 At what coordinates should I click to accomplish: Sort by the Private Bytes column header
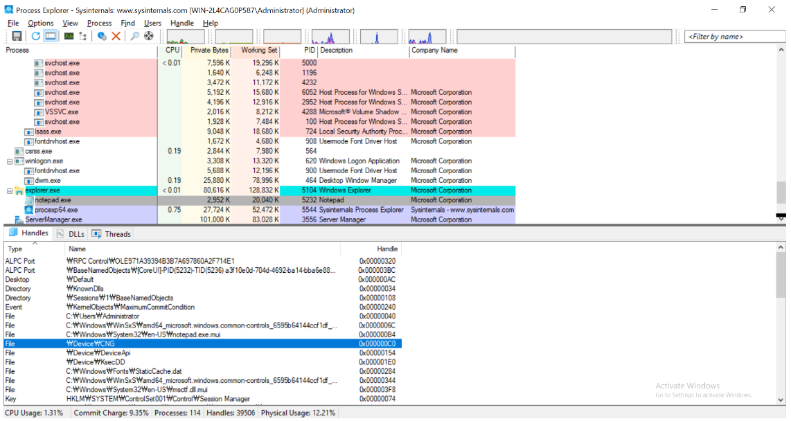pos(206,51)
